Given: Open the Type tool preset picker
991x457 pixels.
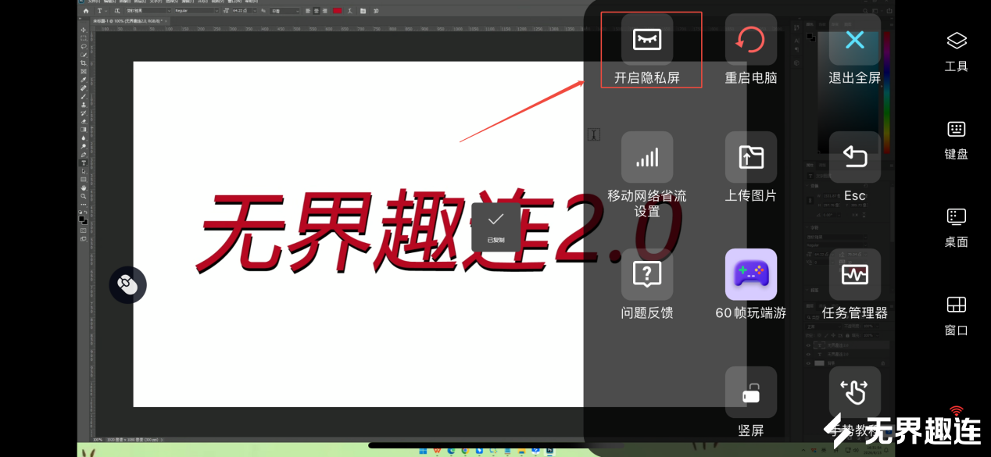Looking at the screenshot, I should pyautogui.click(x=102, y=11).
